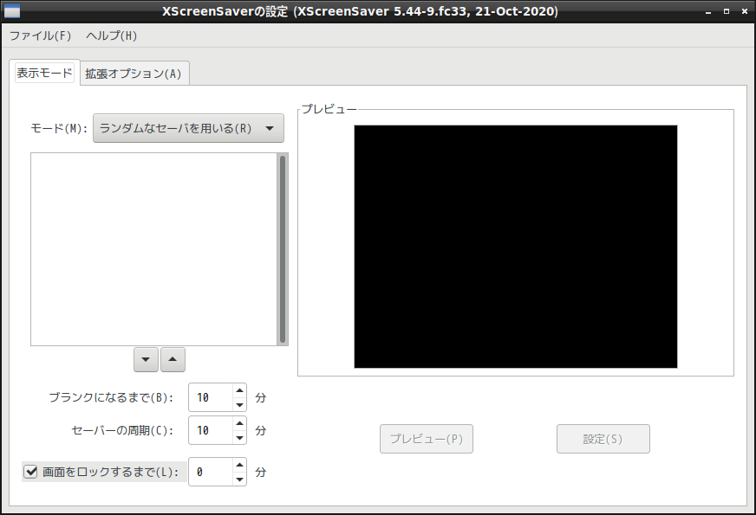Switch to the 拡張オプション(A) tab
The image size is (756, 515).
click(x=134, y=74)
